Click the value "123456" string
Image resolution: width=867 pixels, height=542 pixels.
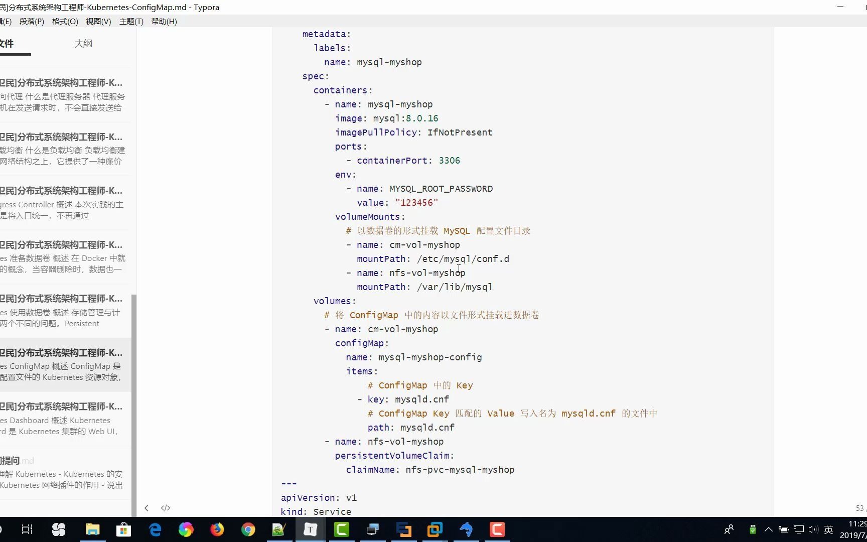tap(416, 203)
